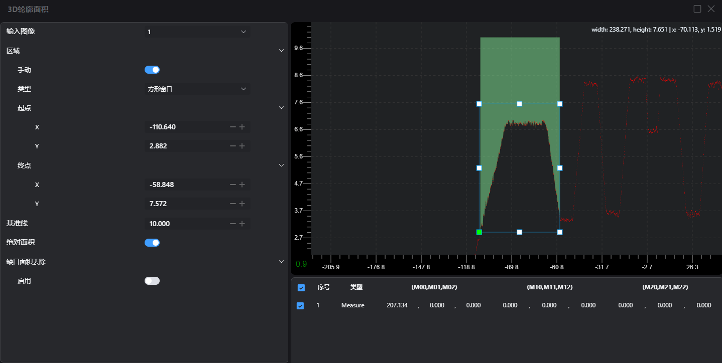Decrease 起点 X with minus button
This screenshot has width=722, height=363.
click(x=233, y=127)
